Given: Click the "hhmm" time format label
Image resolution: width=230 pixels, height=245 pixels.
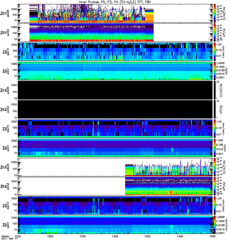Looking at the screenshot, I should coord(6,236).
